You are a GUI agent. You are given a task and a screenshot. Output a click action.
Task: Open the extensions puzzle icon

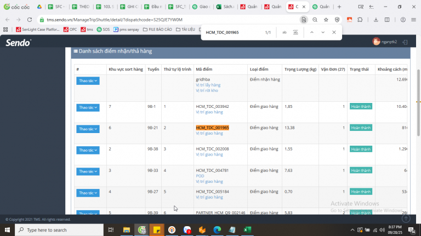click(360, 20)
